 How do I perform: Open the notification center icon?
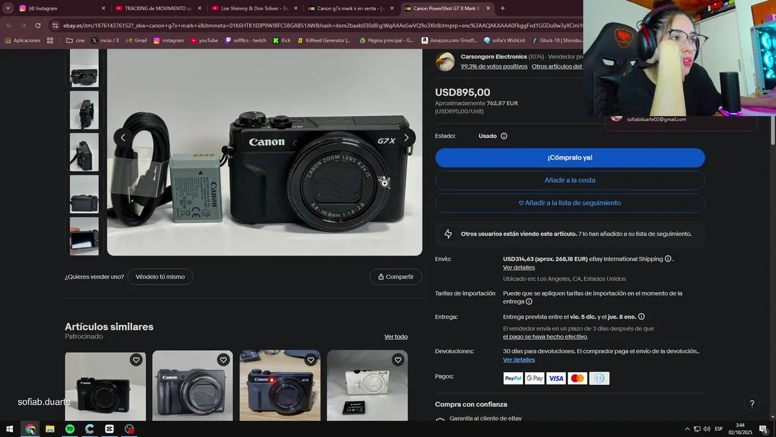click(x=764, y=429)
